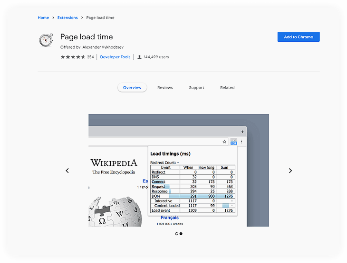Screen dimensions: 347x263
Task: Click the Français link in screenshot
Action: coord(170,218)
